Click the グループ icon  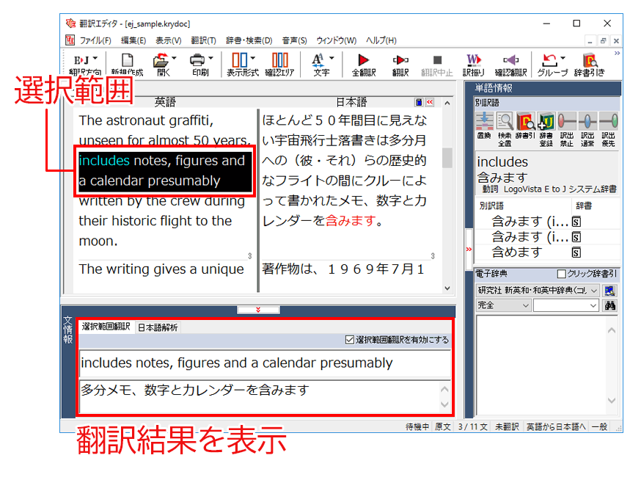549,61
